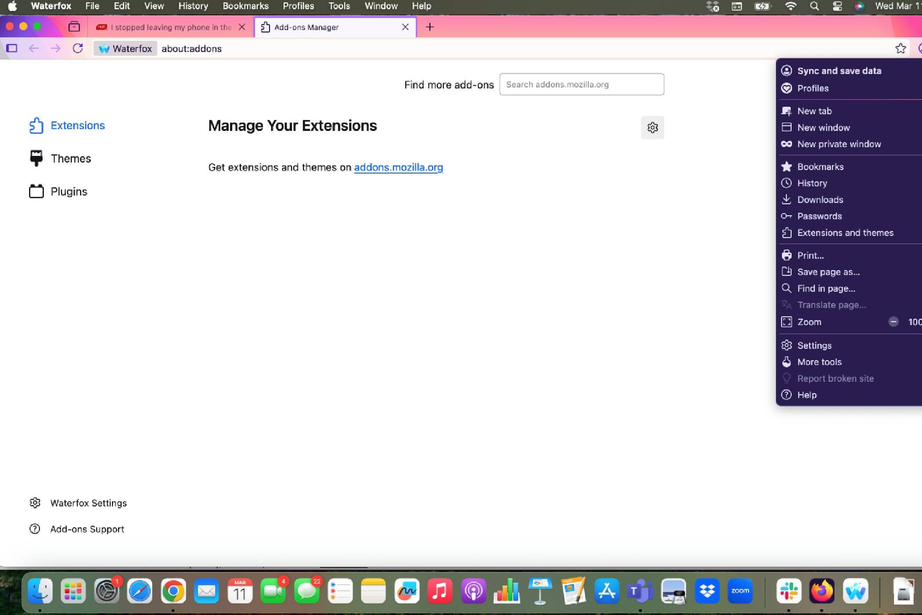The image size is (922, 615).
Task: Open Waterfox Settings at the sidebar bottom
Action: point(78,503)
